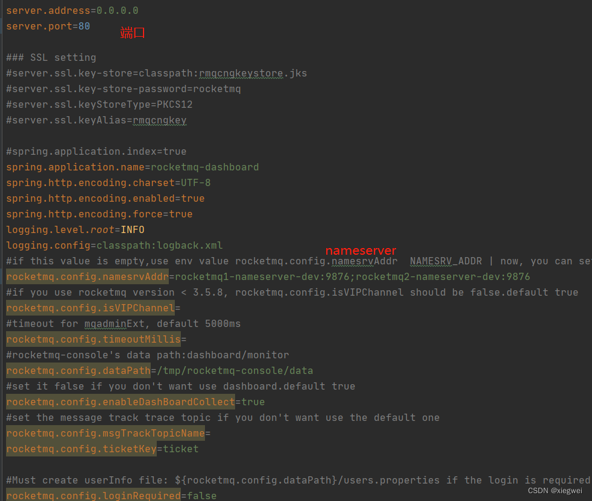Click the rocketmq.config.timeoutMillis key
The image size is (592, 501).
coord(93,340)
